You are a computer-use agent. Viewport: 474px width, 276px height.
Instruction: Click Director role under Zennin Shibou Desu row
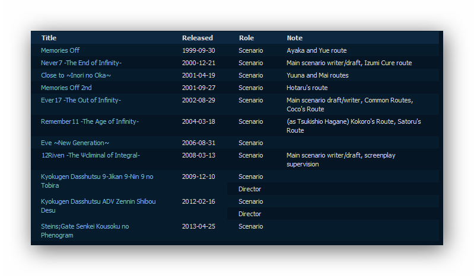250,214
